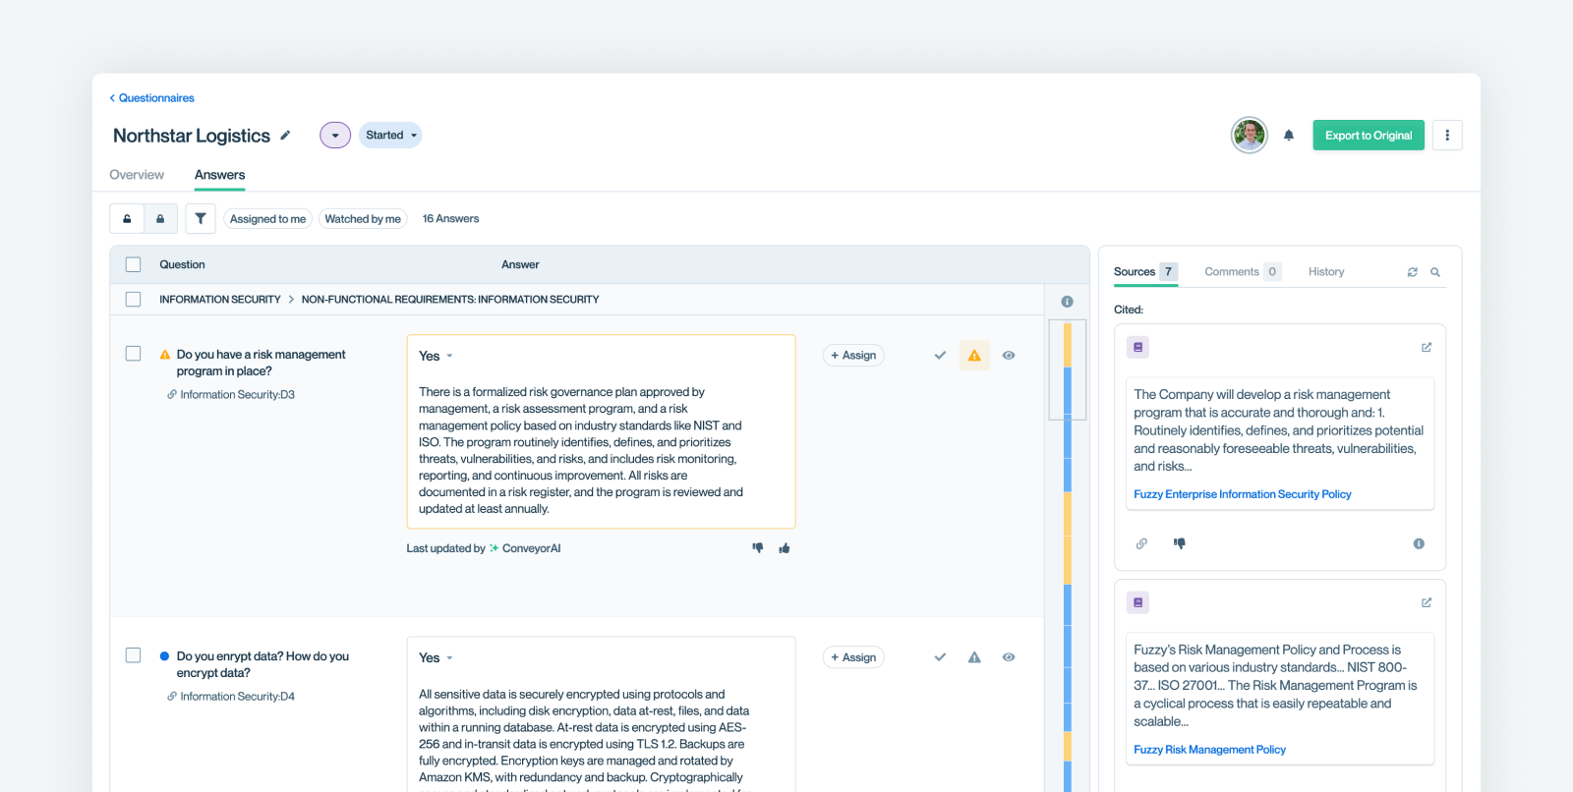Image resolution: width=1573 pixels, height=792 pixels.
Task: Check the Information Security section checkbox
Action: (x=134, y=299)
